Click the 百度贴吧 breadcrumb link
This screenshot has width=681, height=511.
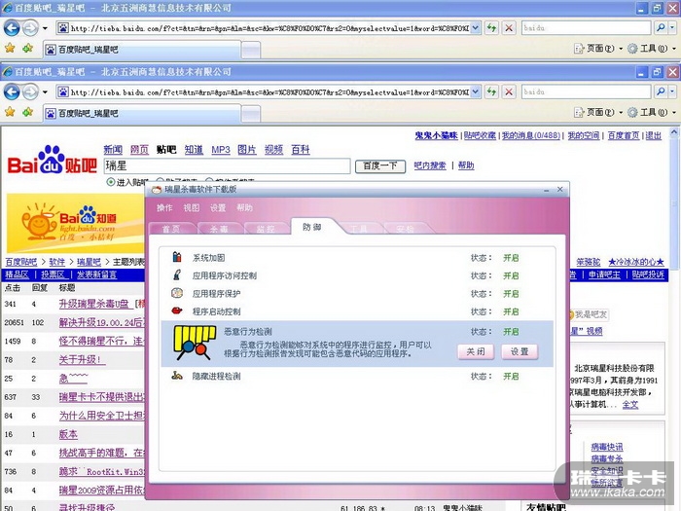coord(20,262)
